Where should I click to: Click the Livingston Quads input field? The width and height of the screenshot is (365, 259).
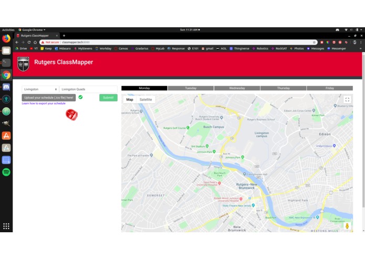coord(88,89)
